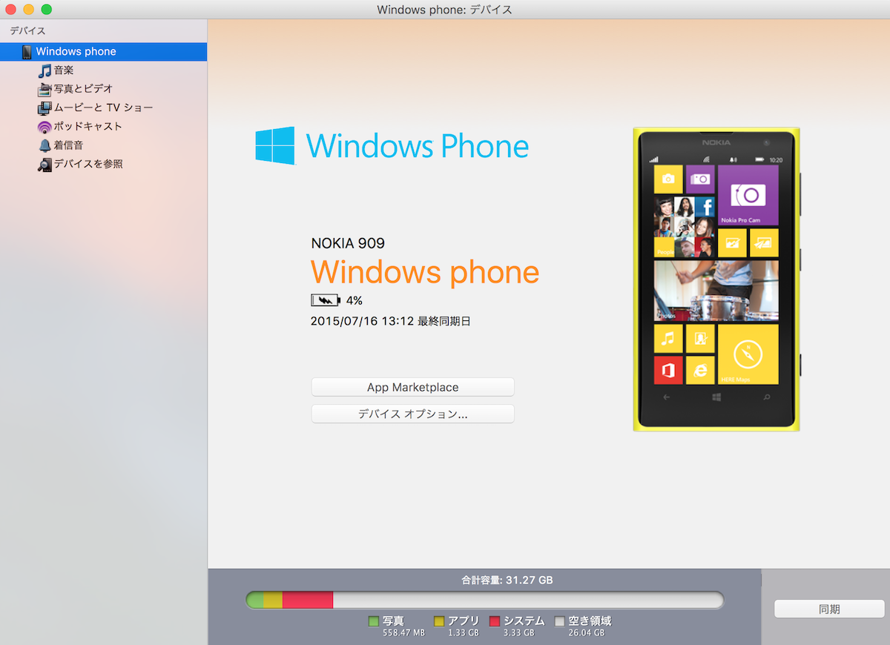Click the Nokia Lumia phone image
Image resolution: width=890 pixels, height=645 pixels.
tap(716, 279)
